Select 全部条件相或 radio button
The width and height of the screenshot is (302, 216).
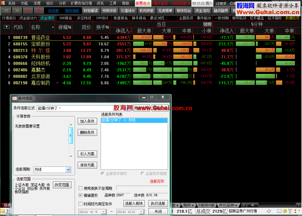click(142, 174)
